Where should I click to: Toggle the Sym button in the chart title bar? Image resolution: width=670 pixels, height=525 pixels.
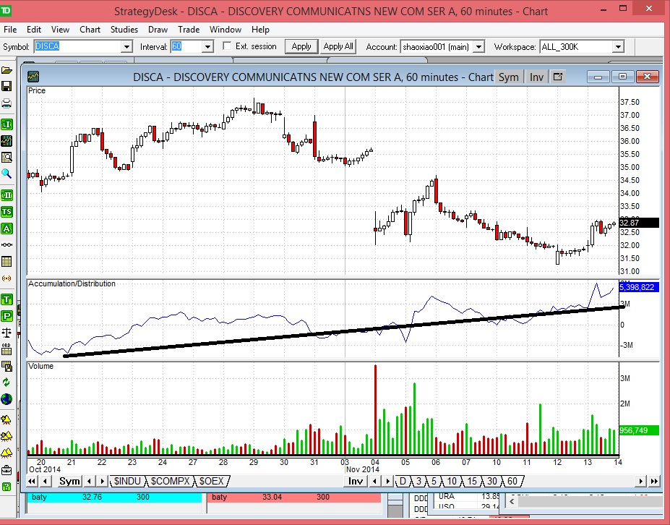[509, 77]
